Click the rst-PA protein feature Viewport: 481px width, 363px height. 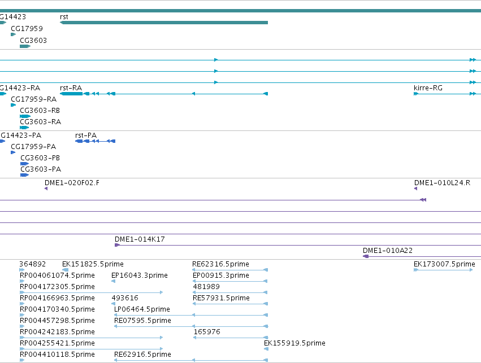[96, 141]
